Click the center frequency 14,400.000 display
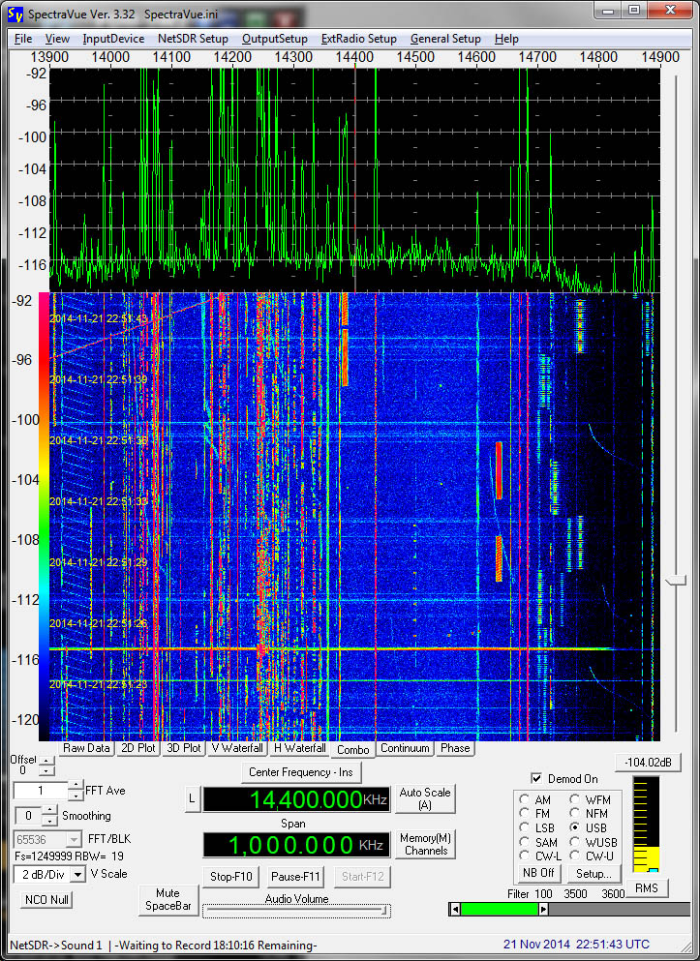The height and width of the screenshot is (961, 700). click(296, 799)
